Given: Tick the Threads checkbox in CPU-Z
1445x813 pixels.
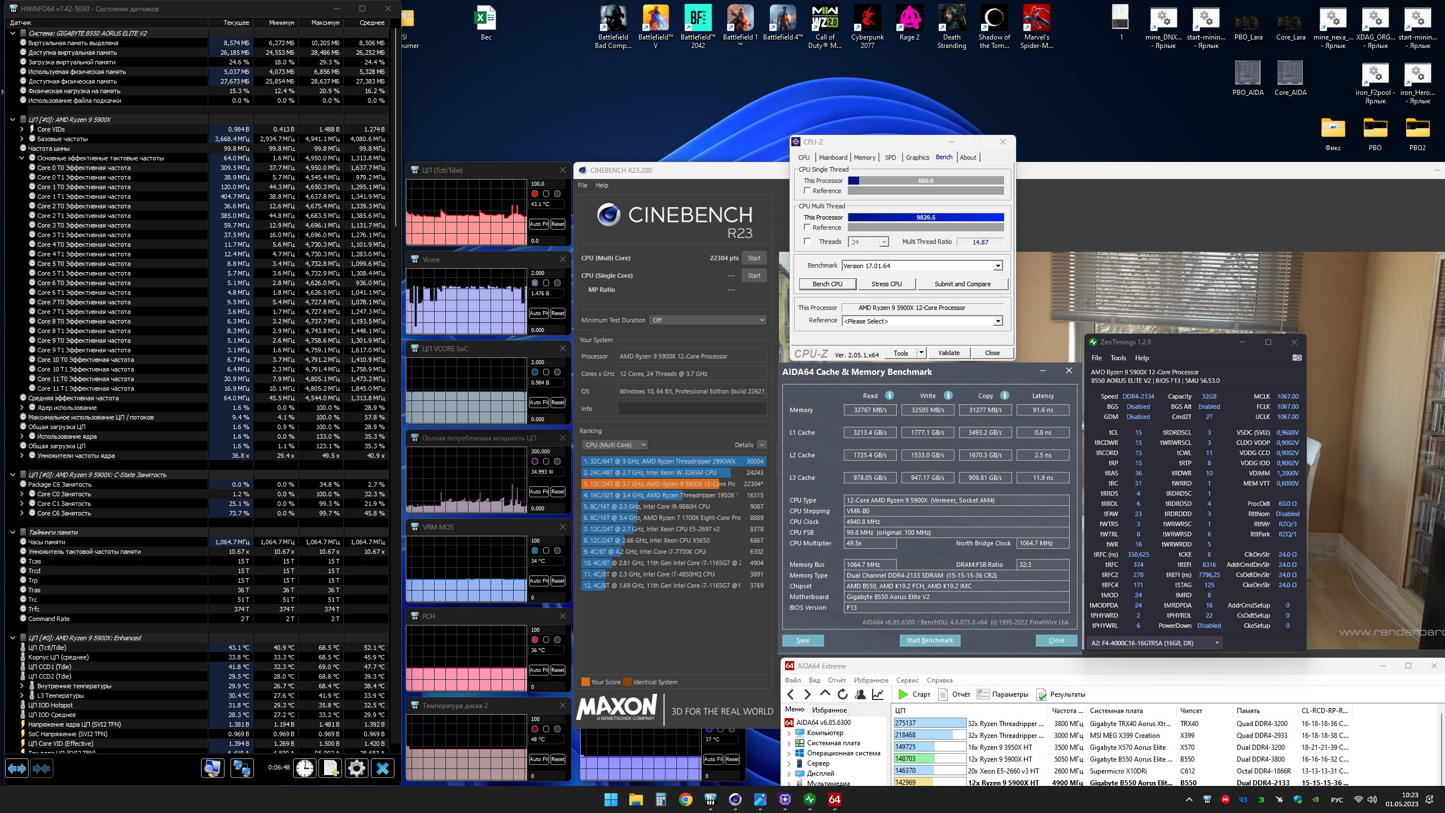Looking at the screenshot, I should 807,242.
